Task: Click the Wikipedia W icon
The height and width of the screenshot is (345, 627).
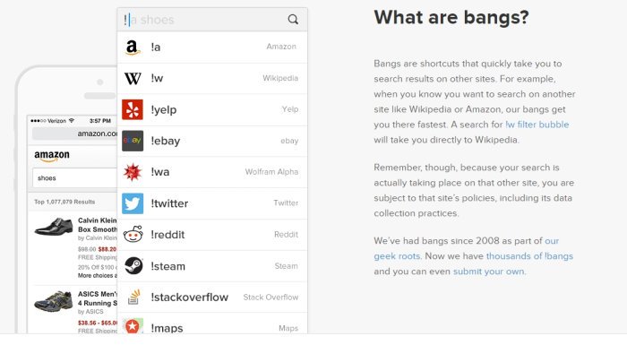Action: [x=133, y=79]
